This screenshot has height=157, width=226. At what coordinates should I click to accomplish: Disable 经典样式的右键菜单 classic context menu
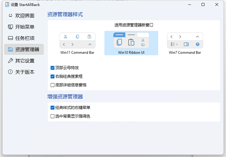(52, 108)
